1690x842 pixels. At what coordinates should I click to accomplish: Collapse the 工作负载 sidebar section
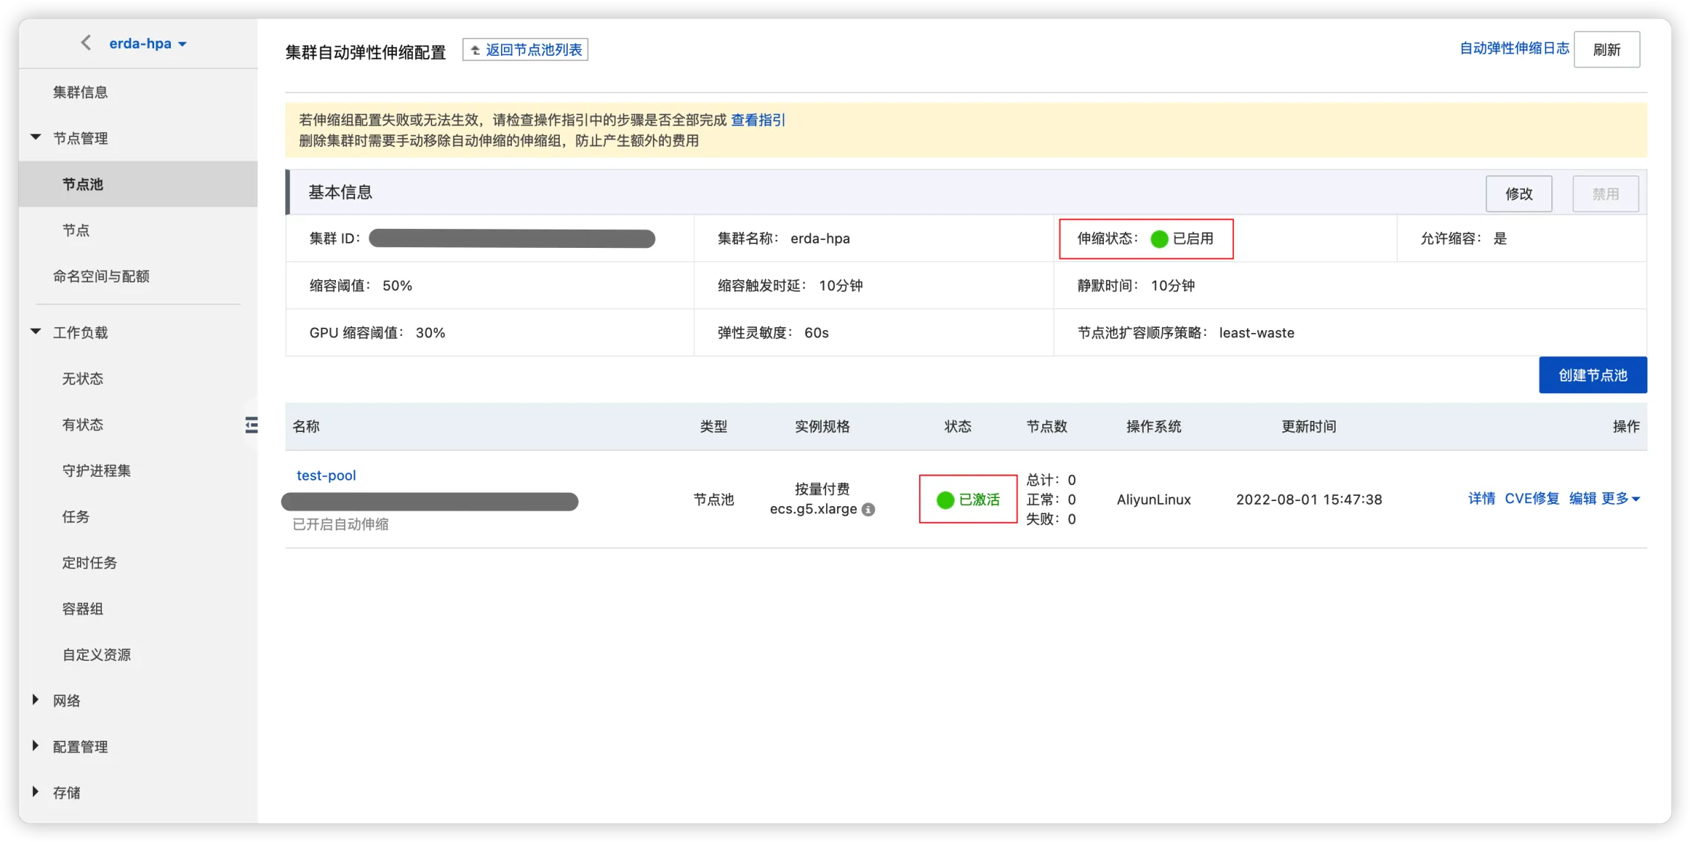point(35,332)
